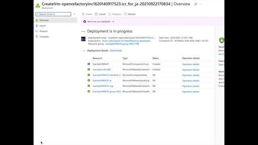Refresh the deployment status

(130, 14)
